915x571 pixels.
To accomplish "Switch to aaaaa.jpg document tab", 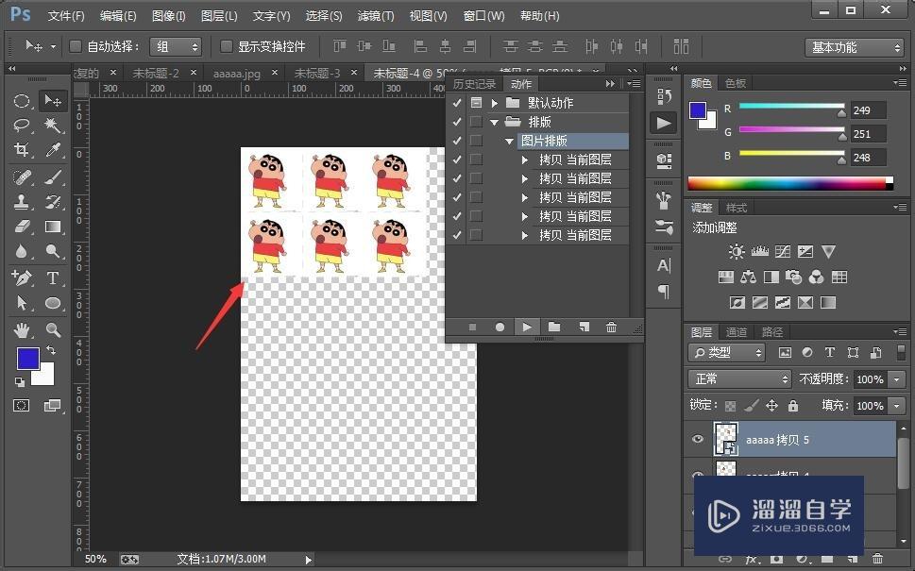I will (236, 74).
